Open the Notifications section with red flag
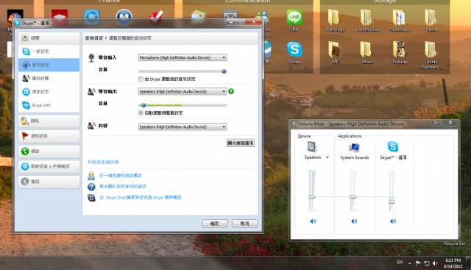The image size is (471, 270). point(49,136)
